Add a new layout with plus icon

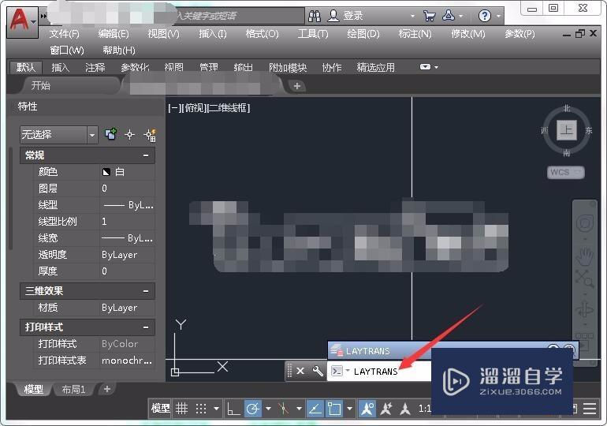(107, 389)
